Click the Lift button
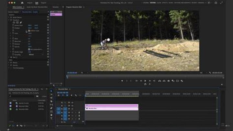This screenshot has height=131, width=233. [x=160, y=81]
